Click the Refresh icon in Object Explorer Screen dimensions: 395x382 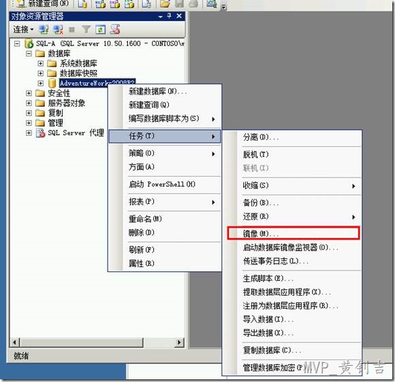point(100,30)
